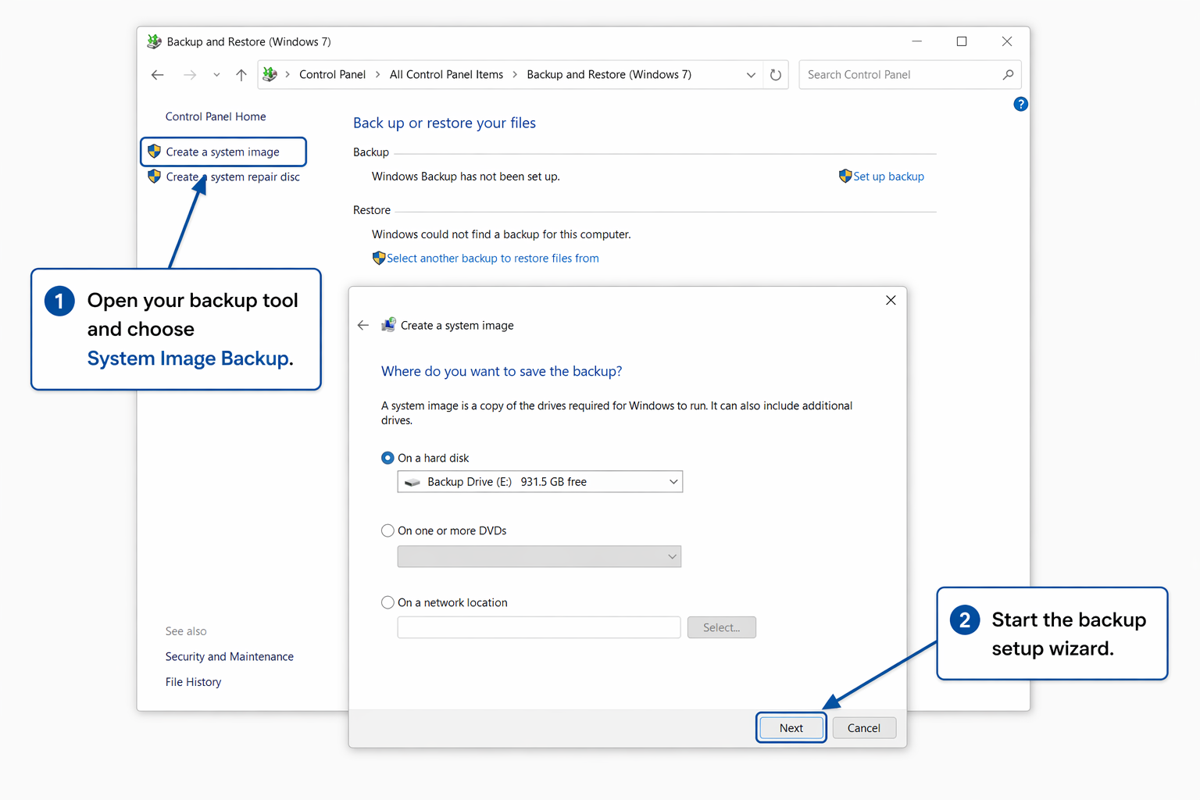Close the Create a system image dialog
1200x800 pixels.
(891, 300)
